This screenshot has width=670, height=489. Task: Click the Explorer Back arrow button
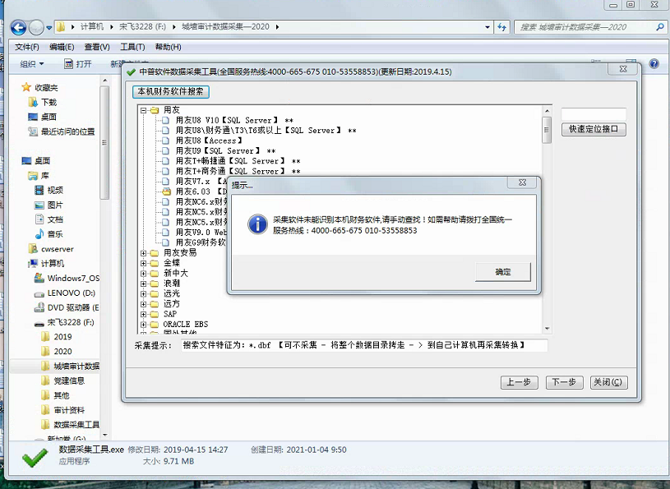18,28
